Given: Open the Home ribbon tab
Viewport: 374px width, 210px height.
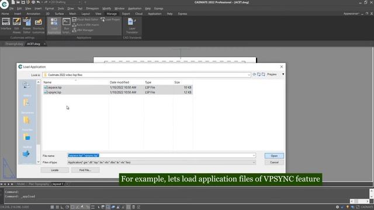Looking at the screenshot, I should point(5,13).
